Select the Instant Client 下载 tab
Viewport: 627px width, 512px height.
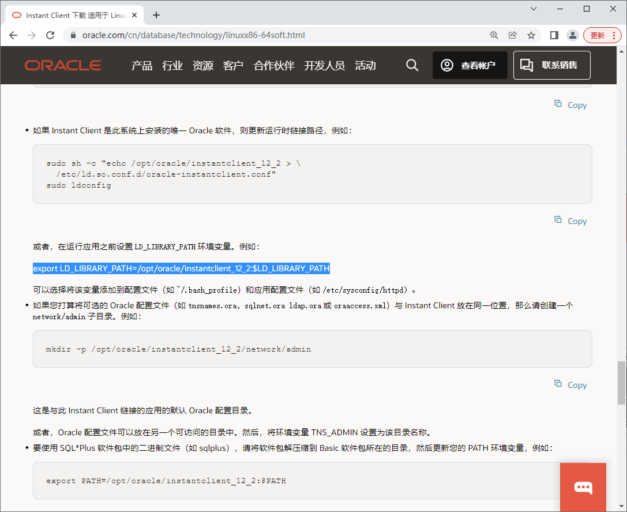[x=74, y=15]
